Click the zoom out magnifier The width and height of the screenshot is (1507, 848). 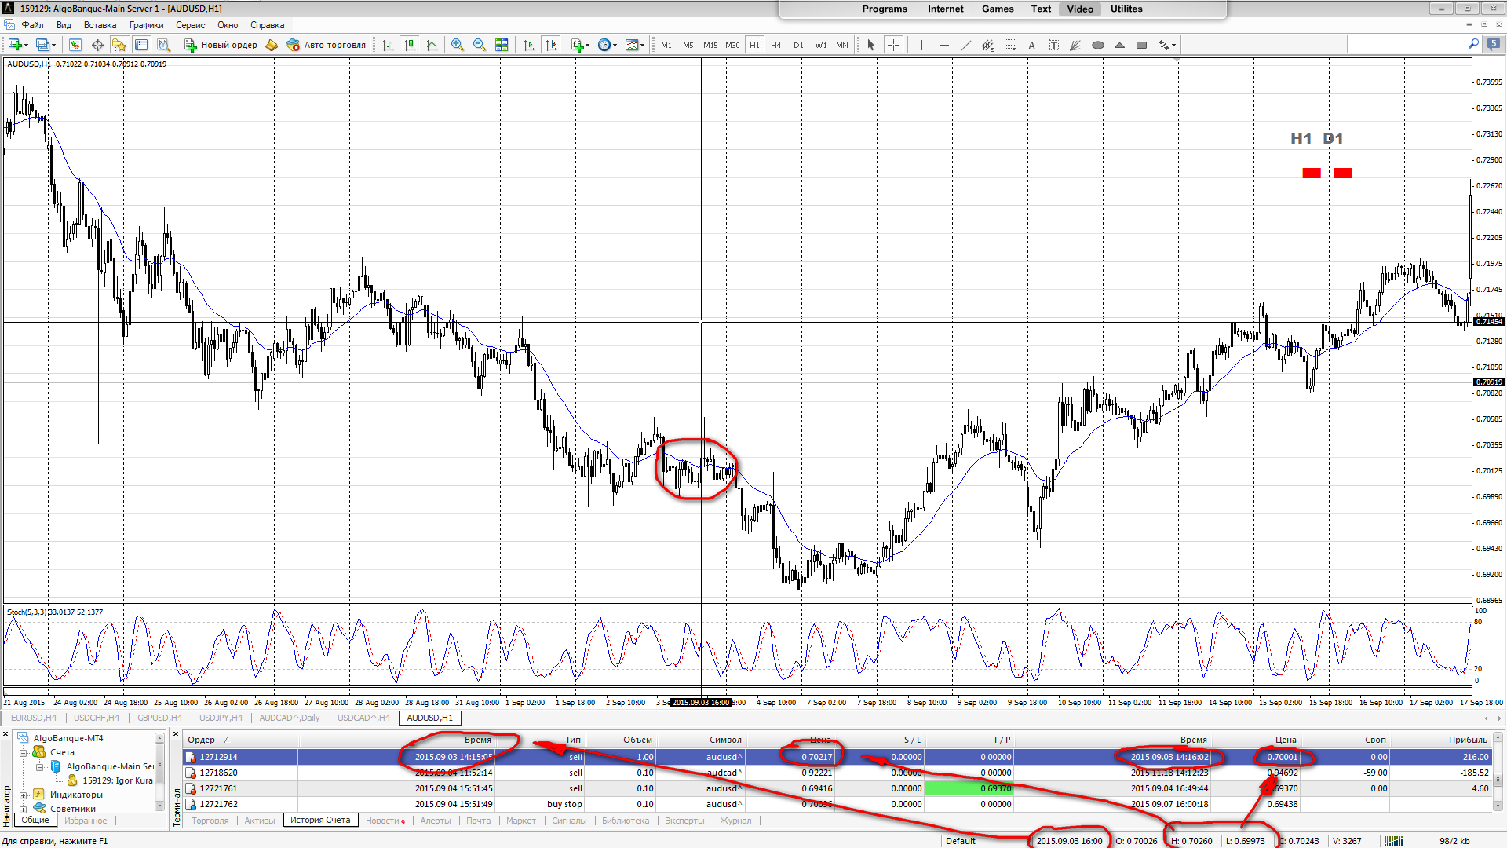click(x=480, y=45)
